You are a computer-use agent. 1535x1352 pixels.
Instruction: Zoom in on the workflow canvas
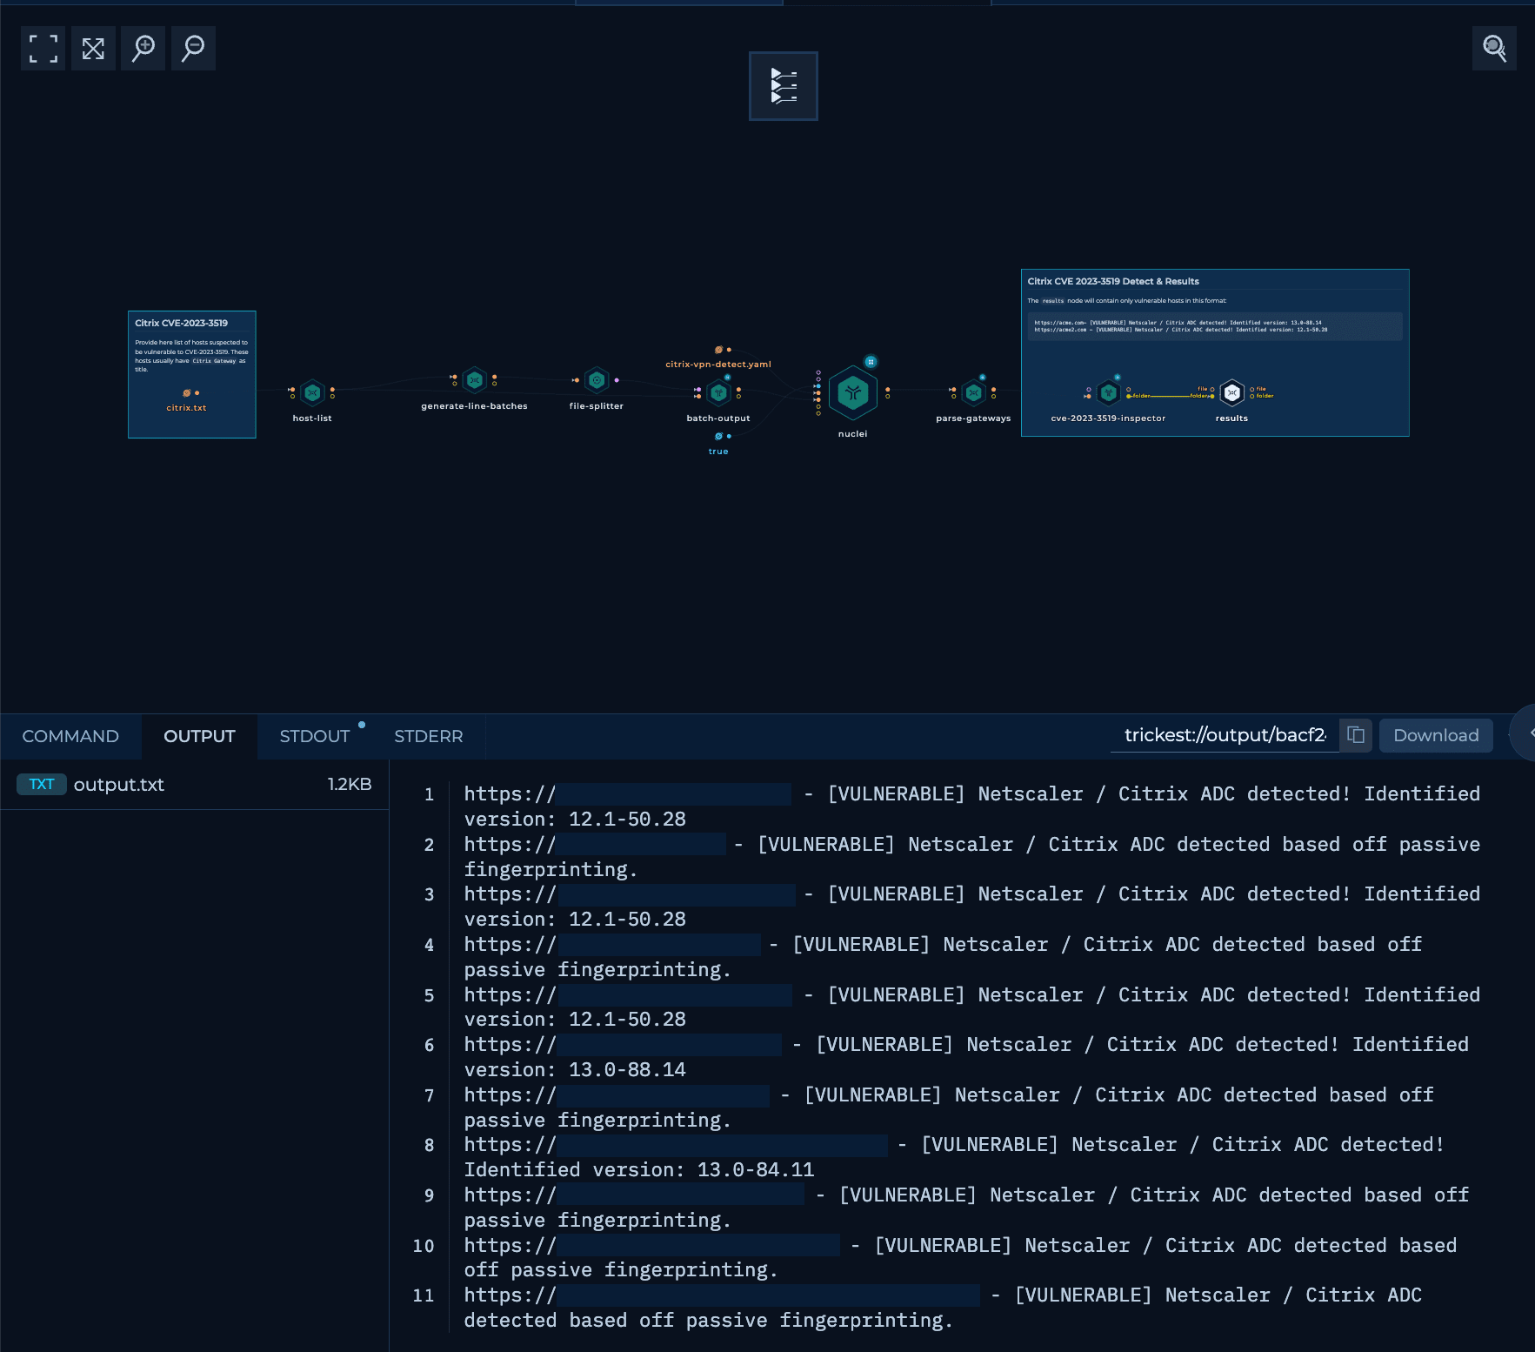coord(143,49)
